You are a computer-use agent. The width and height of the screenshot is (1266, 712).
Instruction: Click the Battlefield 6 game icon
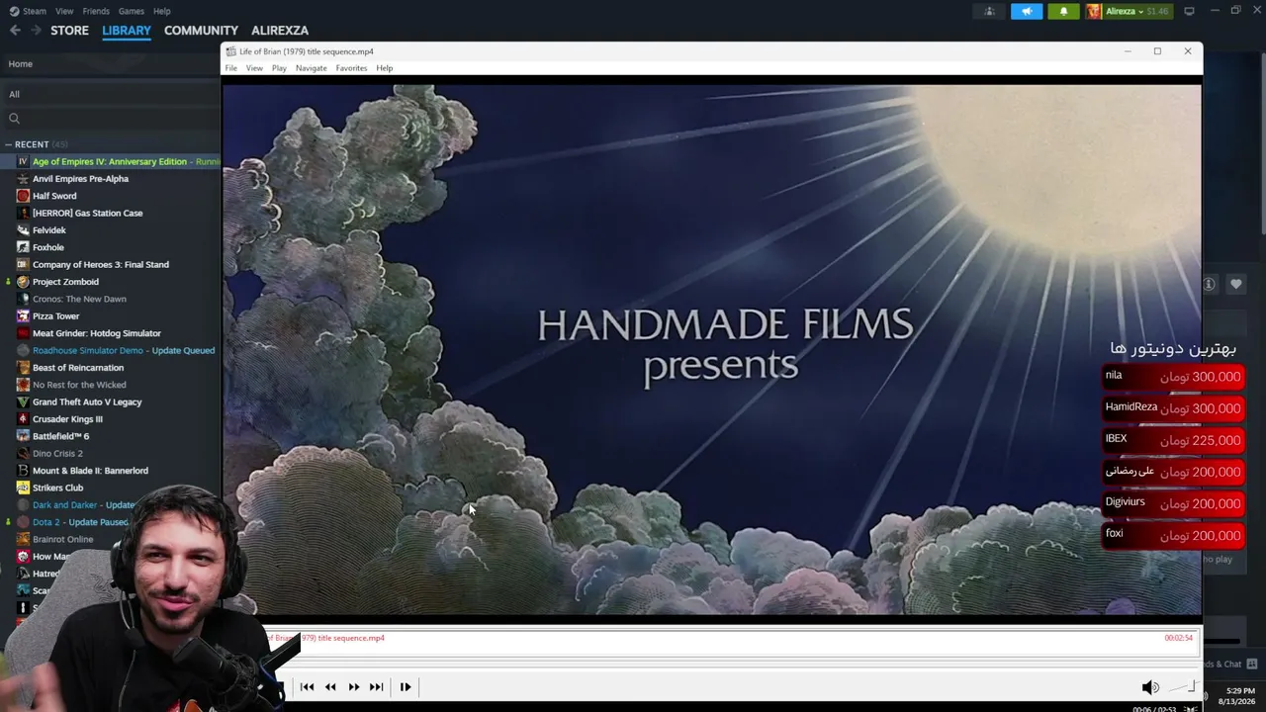[x=23, y=436]
